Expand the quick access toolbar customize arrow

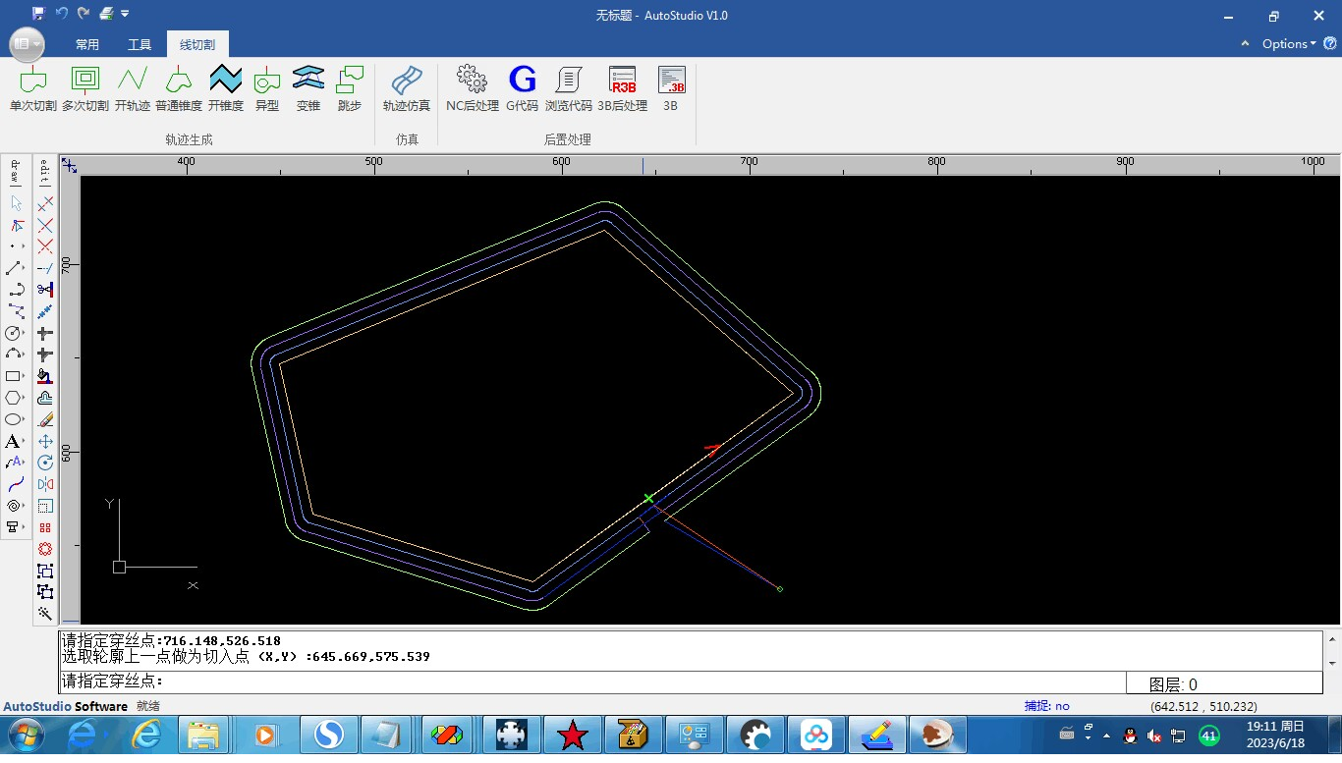(126, 14)
